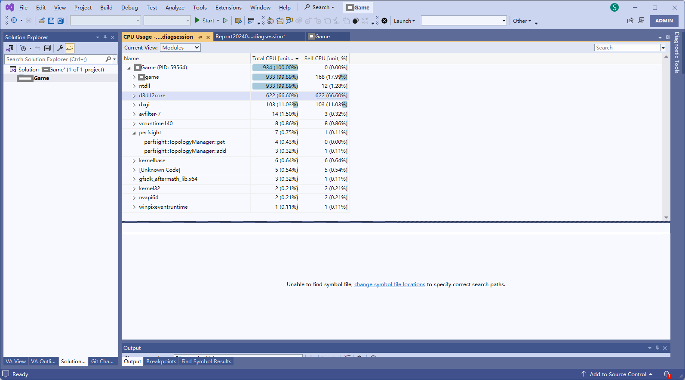The height and width of the screenshot is (380, 685).
Task: Click the Search button in the title bar
Action: coord(319,7)
